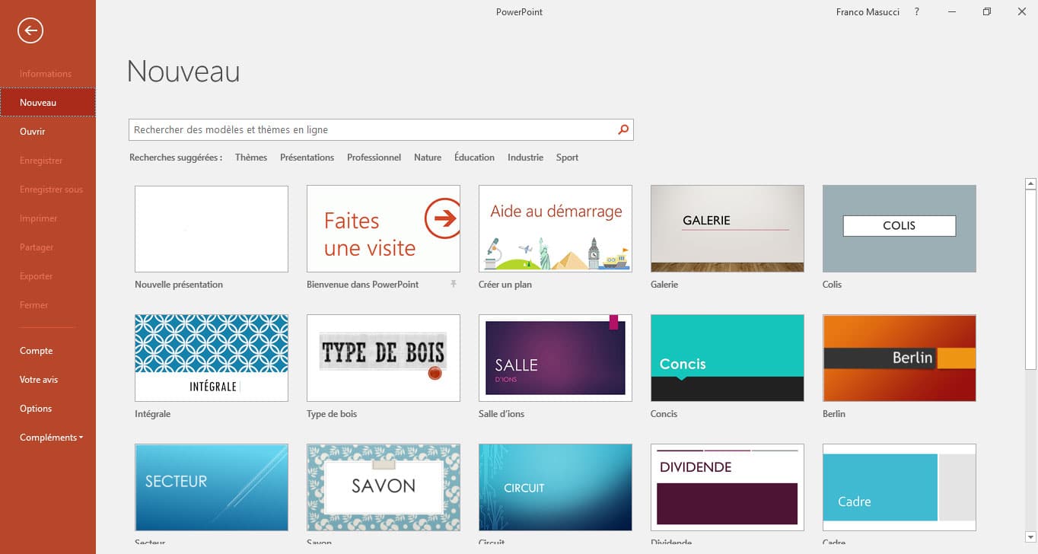Open the Aide au démarrage template
The image size is (1038, 554).
pyautogui.click(x=556, y=229)
